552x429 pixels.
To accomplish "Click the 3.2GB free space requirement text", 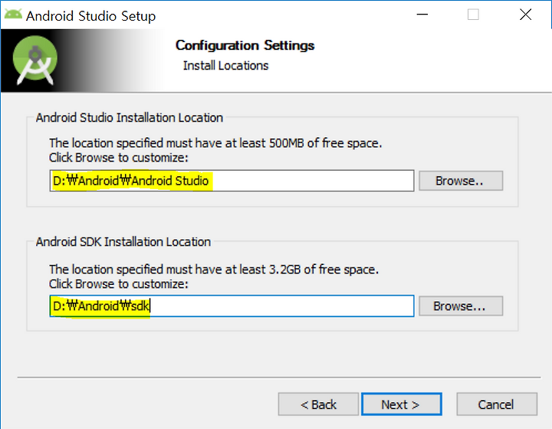I will point(214,270).
